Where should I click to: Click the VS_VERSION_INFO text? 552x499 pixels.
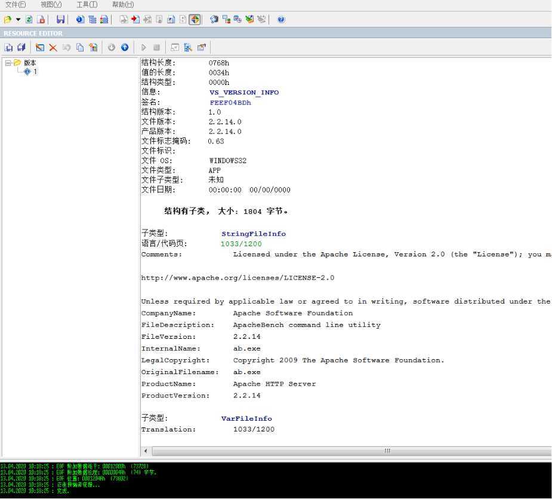click(x=244, y=93)
